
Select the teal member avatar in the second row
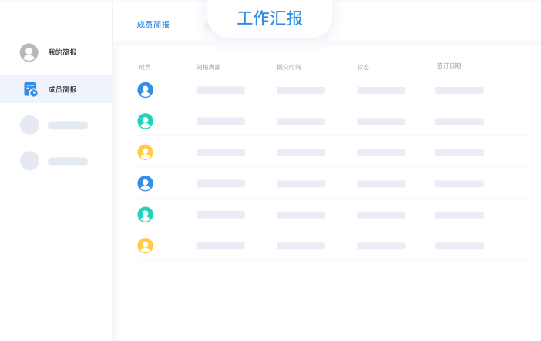(145, 121)
